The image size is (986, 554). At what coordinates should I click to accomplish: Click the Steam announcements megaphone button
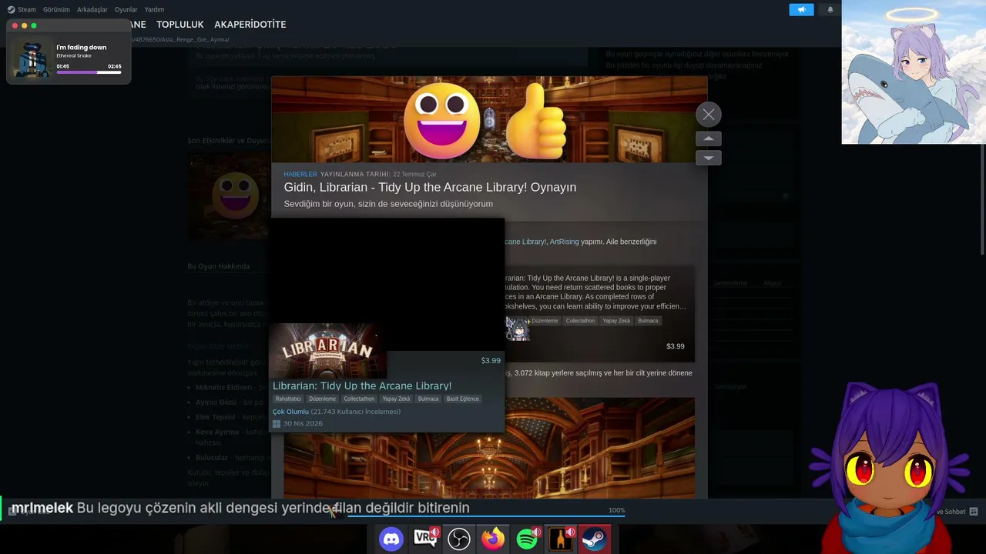coord(801,9)
